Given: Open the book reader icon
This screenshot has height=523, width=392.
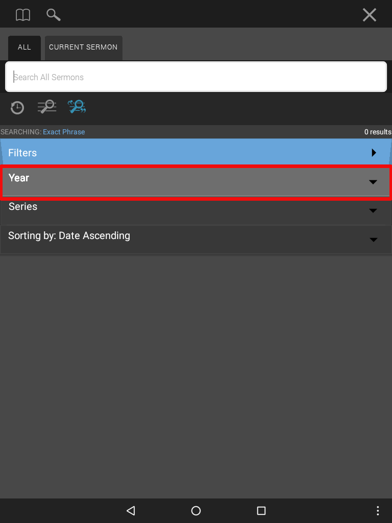Looking at the screenshot, I should [x=23, y=15].
